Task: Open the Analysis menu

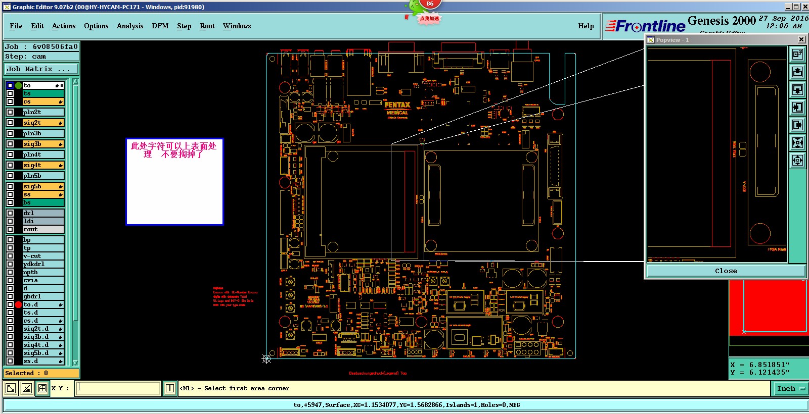Action: tap(130, 26)
